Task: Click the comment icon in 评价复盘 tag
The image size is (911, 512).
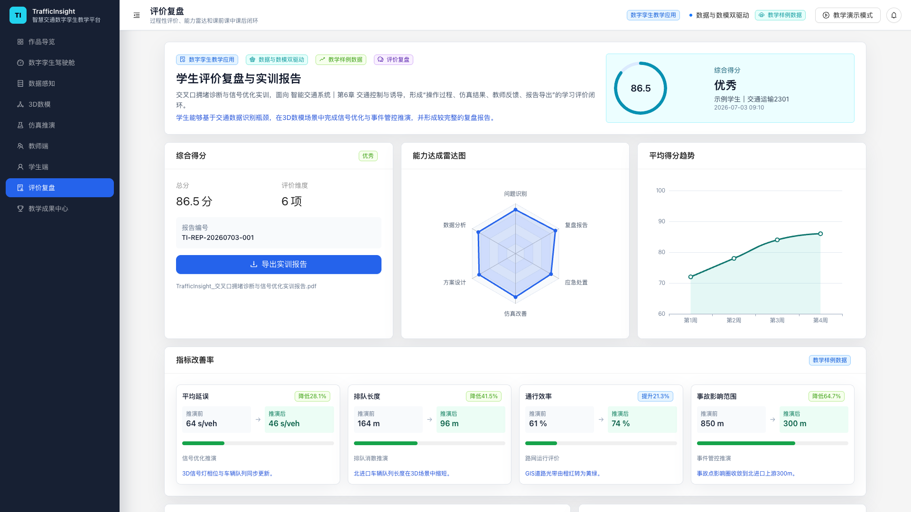Action: click(381, 60)
